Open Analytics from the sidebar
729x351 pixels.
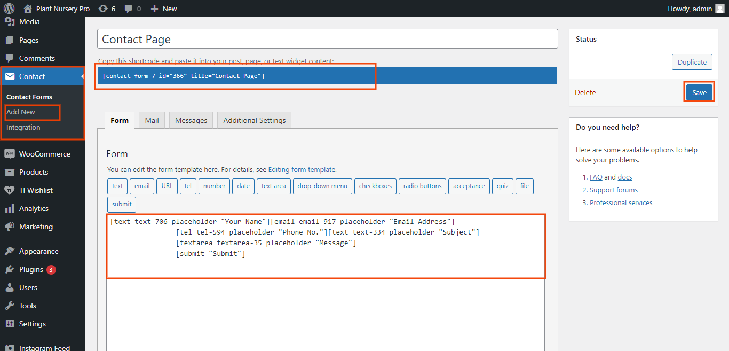click(x=34, y=208)
